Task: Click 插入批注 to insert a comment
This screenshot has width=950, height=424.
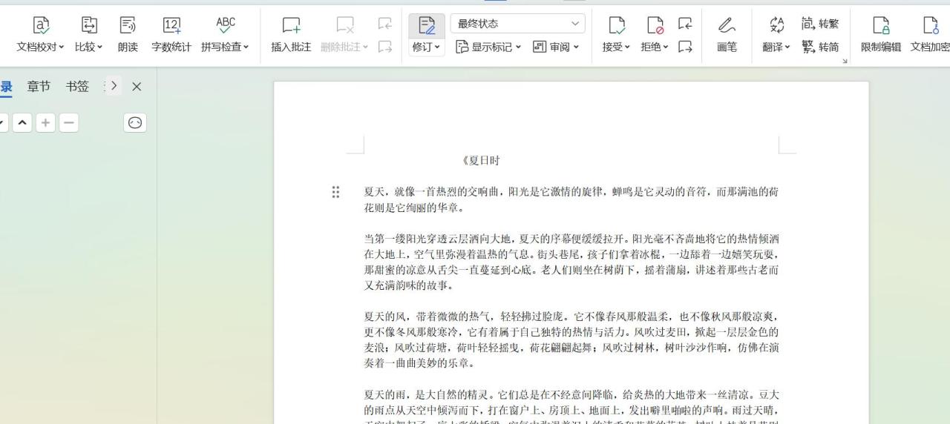Action: [x=291, y=35]
